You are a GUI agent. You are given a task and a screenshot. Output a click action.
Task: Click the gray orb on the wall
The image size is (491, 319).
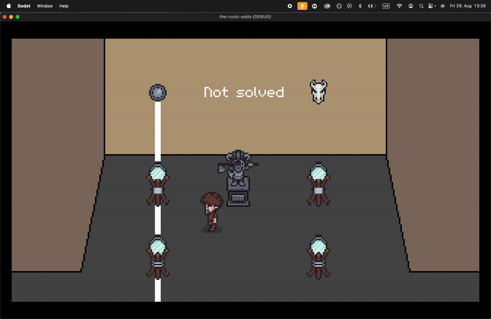[158, 93]
